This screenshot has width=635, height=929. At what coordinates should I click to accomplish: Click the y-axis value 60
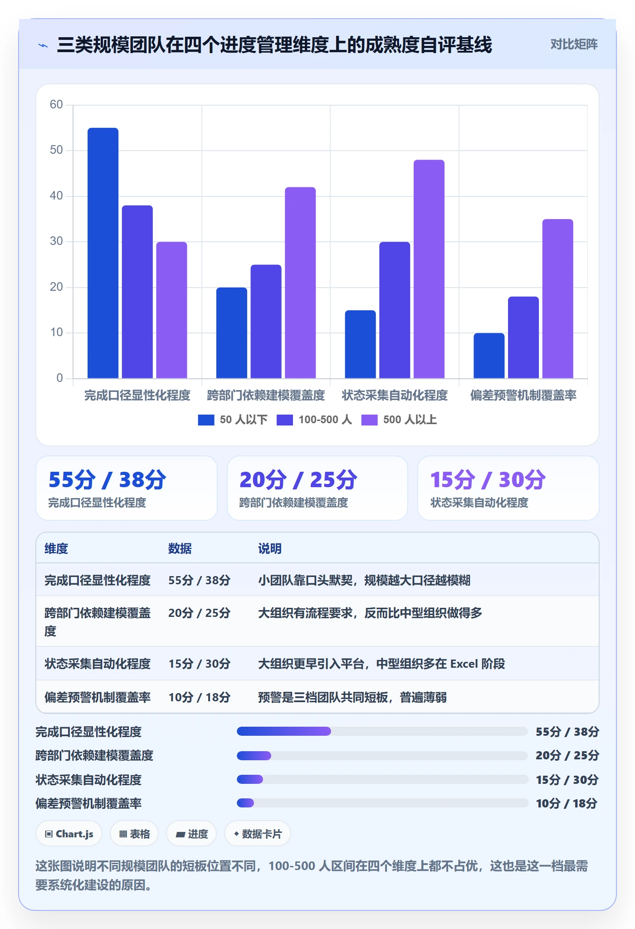click(56, 105)
